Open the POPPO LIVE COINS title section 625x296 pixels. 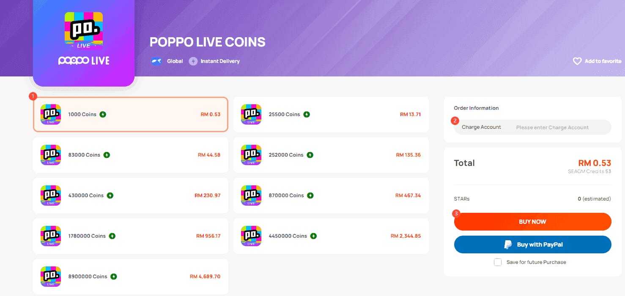(x=207, y=42)
